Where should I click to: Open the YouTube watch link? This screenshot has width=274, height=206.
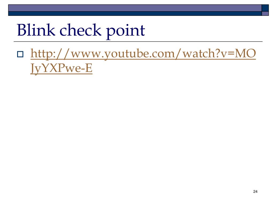(143, 61)
